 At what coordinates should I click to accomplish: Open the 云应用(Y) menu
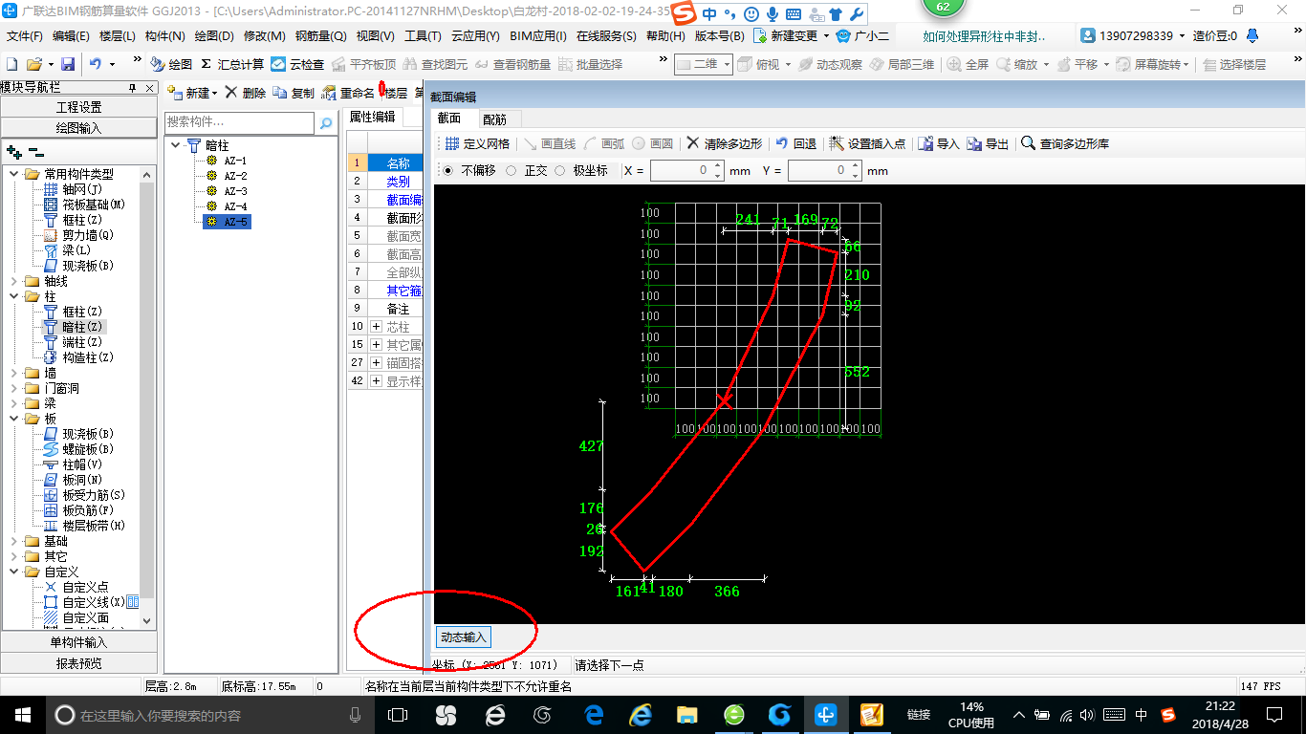click(x=475, y=36)
